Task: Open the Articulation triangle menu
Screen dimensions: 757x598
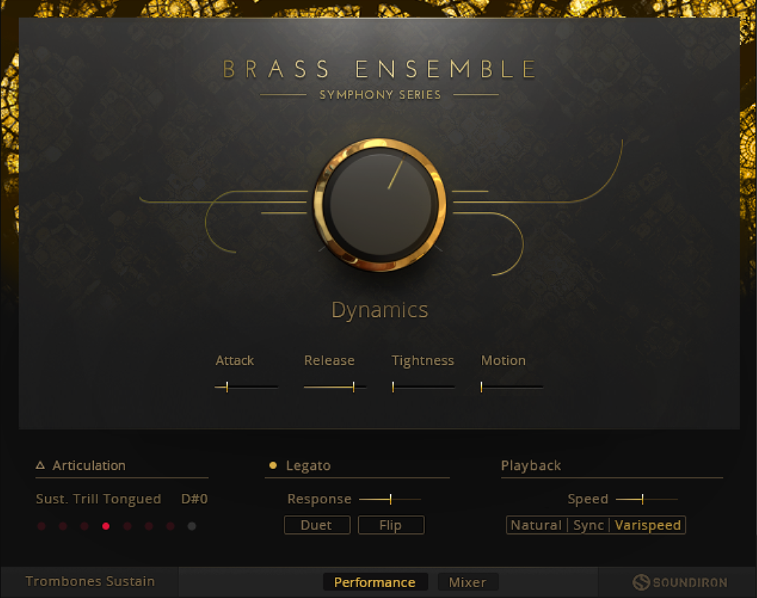Action: pos(41,465)
